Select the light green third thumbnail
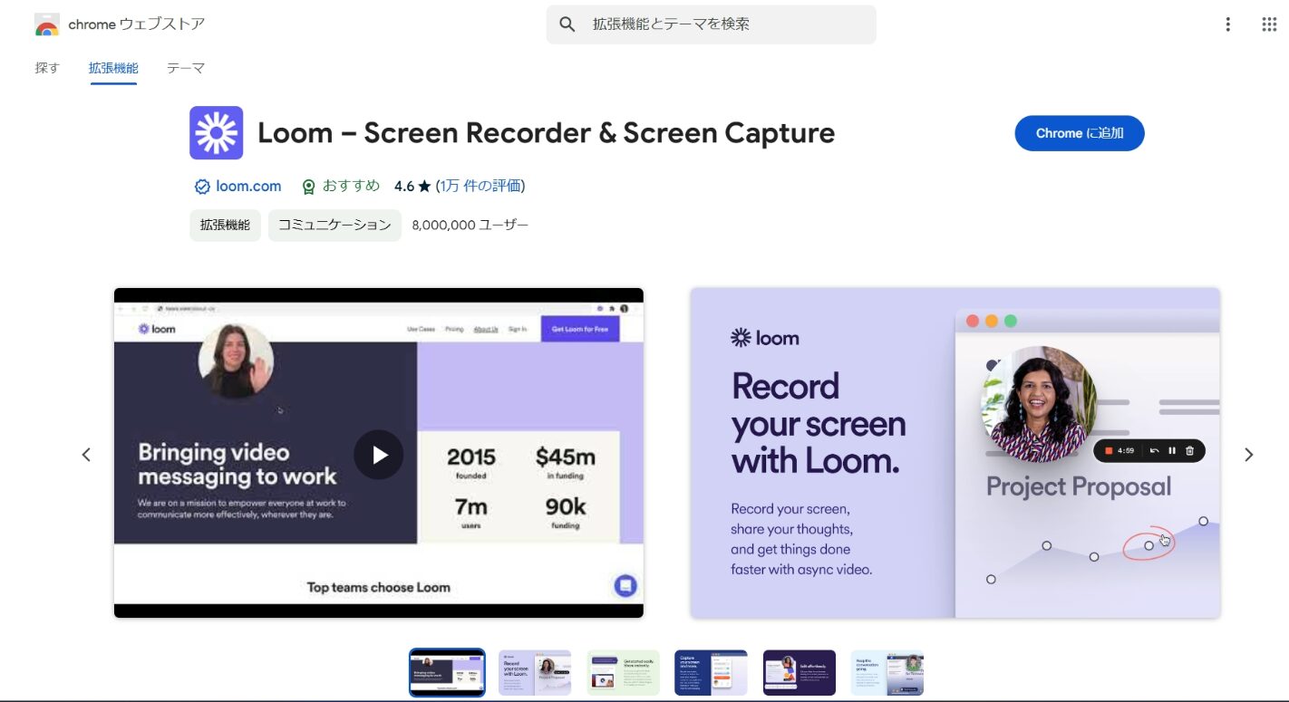 pyautogui.click(x=623, y=673)
